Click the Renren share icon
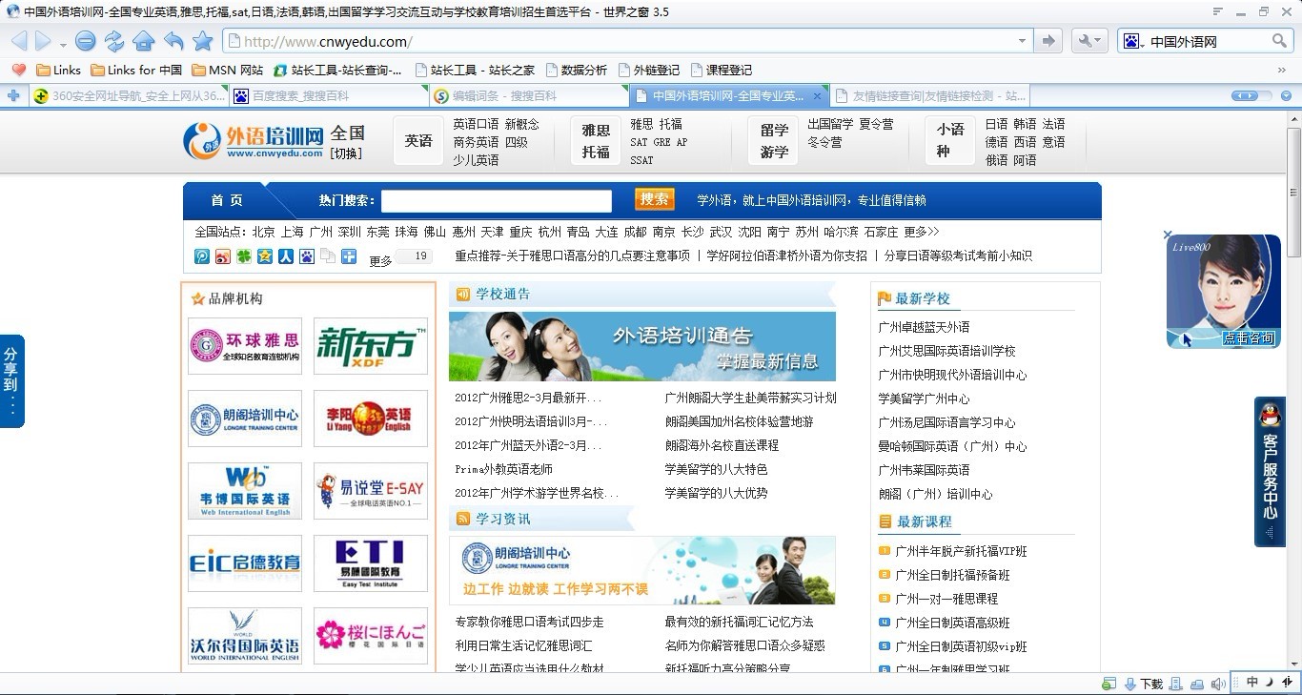This screenshot has width=1302, height=695. click(286, 256)
